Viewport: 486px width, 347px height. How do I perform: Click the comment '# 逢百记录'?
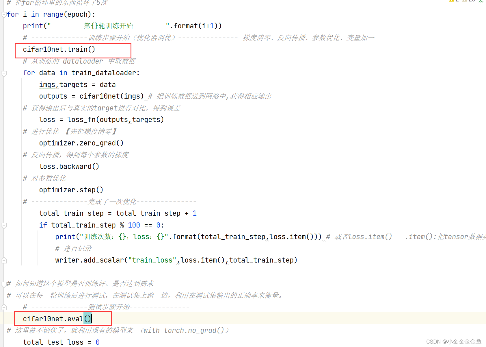click(73, 249)
